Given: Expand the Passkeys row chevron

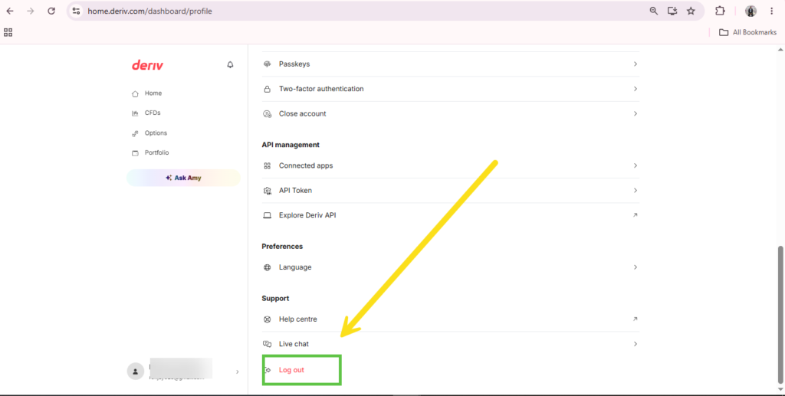Looking at the screenshot, I should [636, 64].
